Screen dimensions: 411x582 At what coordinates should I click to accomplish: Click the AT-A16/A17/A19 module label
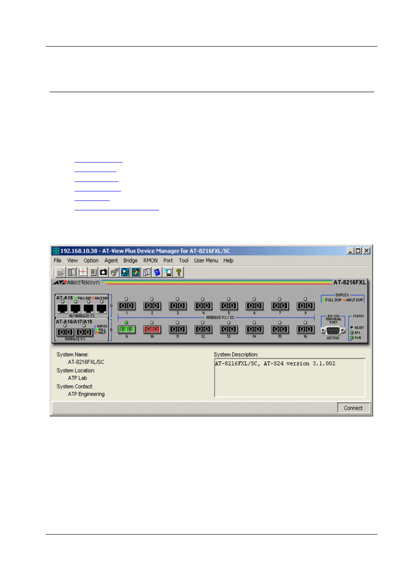[74, 322]
